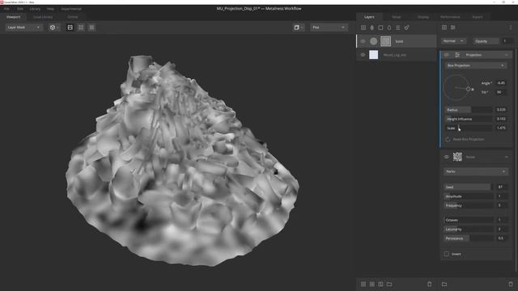Click the copy/render icon next to quality dropdown
The width and height of the screenshot is (518, 291).
[x=296, y=27]
